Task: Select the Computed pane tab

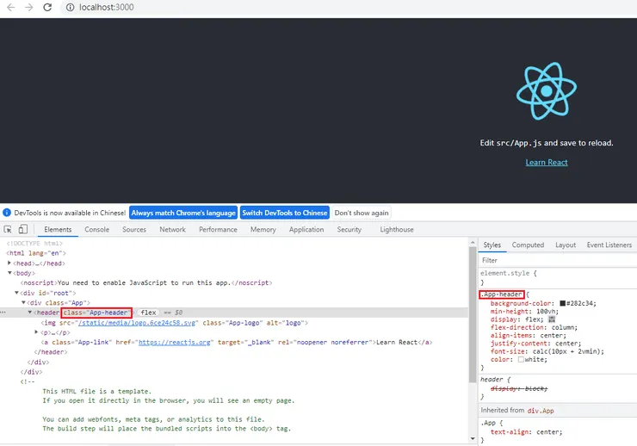Action: (528, 245)
